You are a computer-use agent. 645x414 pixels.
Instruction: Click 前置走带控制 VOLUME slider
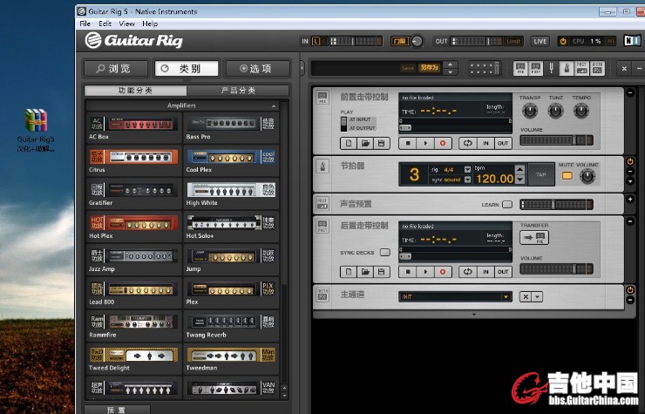(556, 140)
